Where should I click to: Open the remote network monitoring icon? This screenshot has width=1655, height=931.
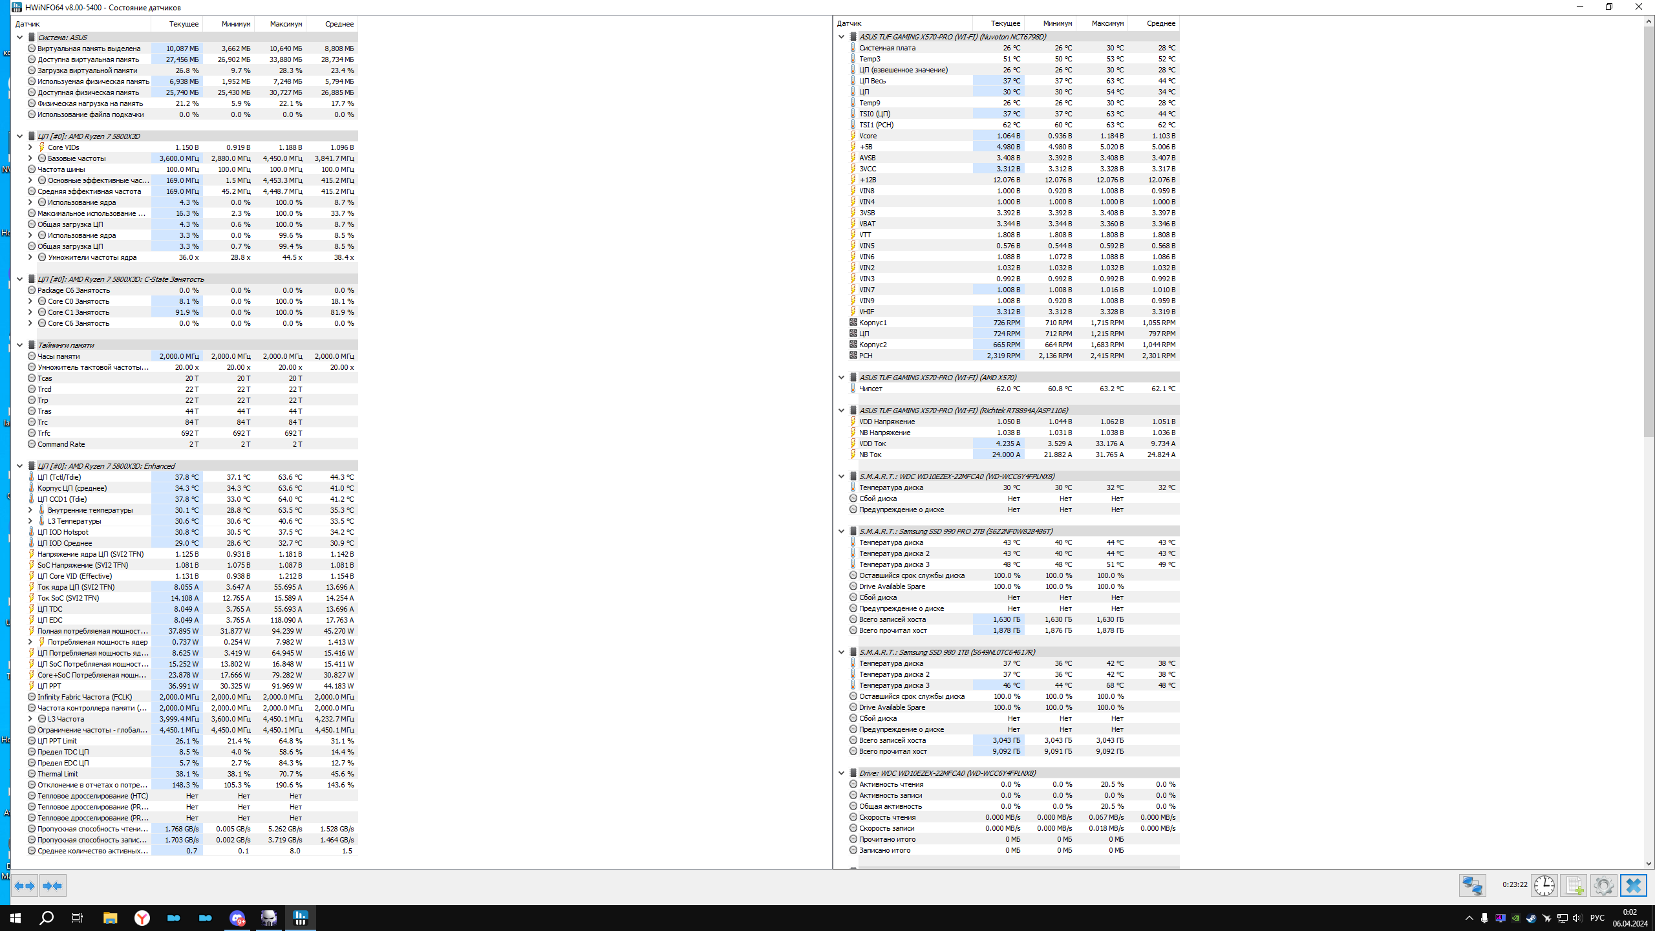[1472, 885]
